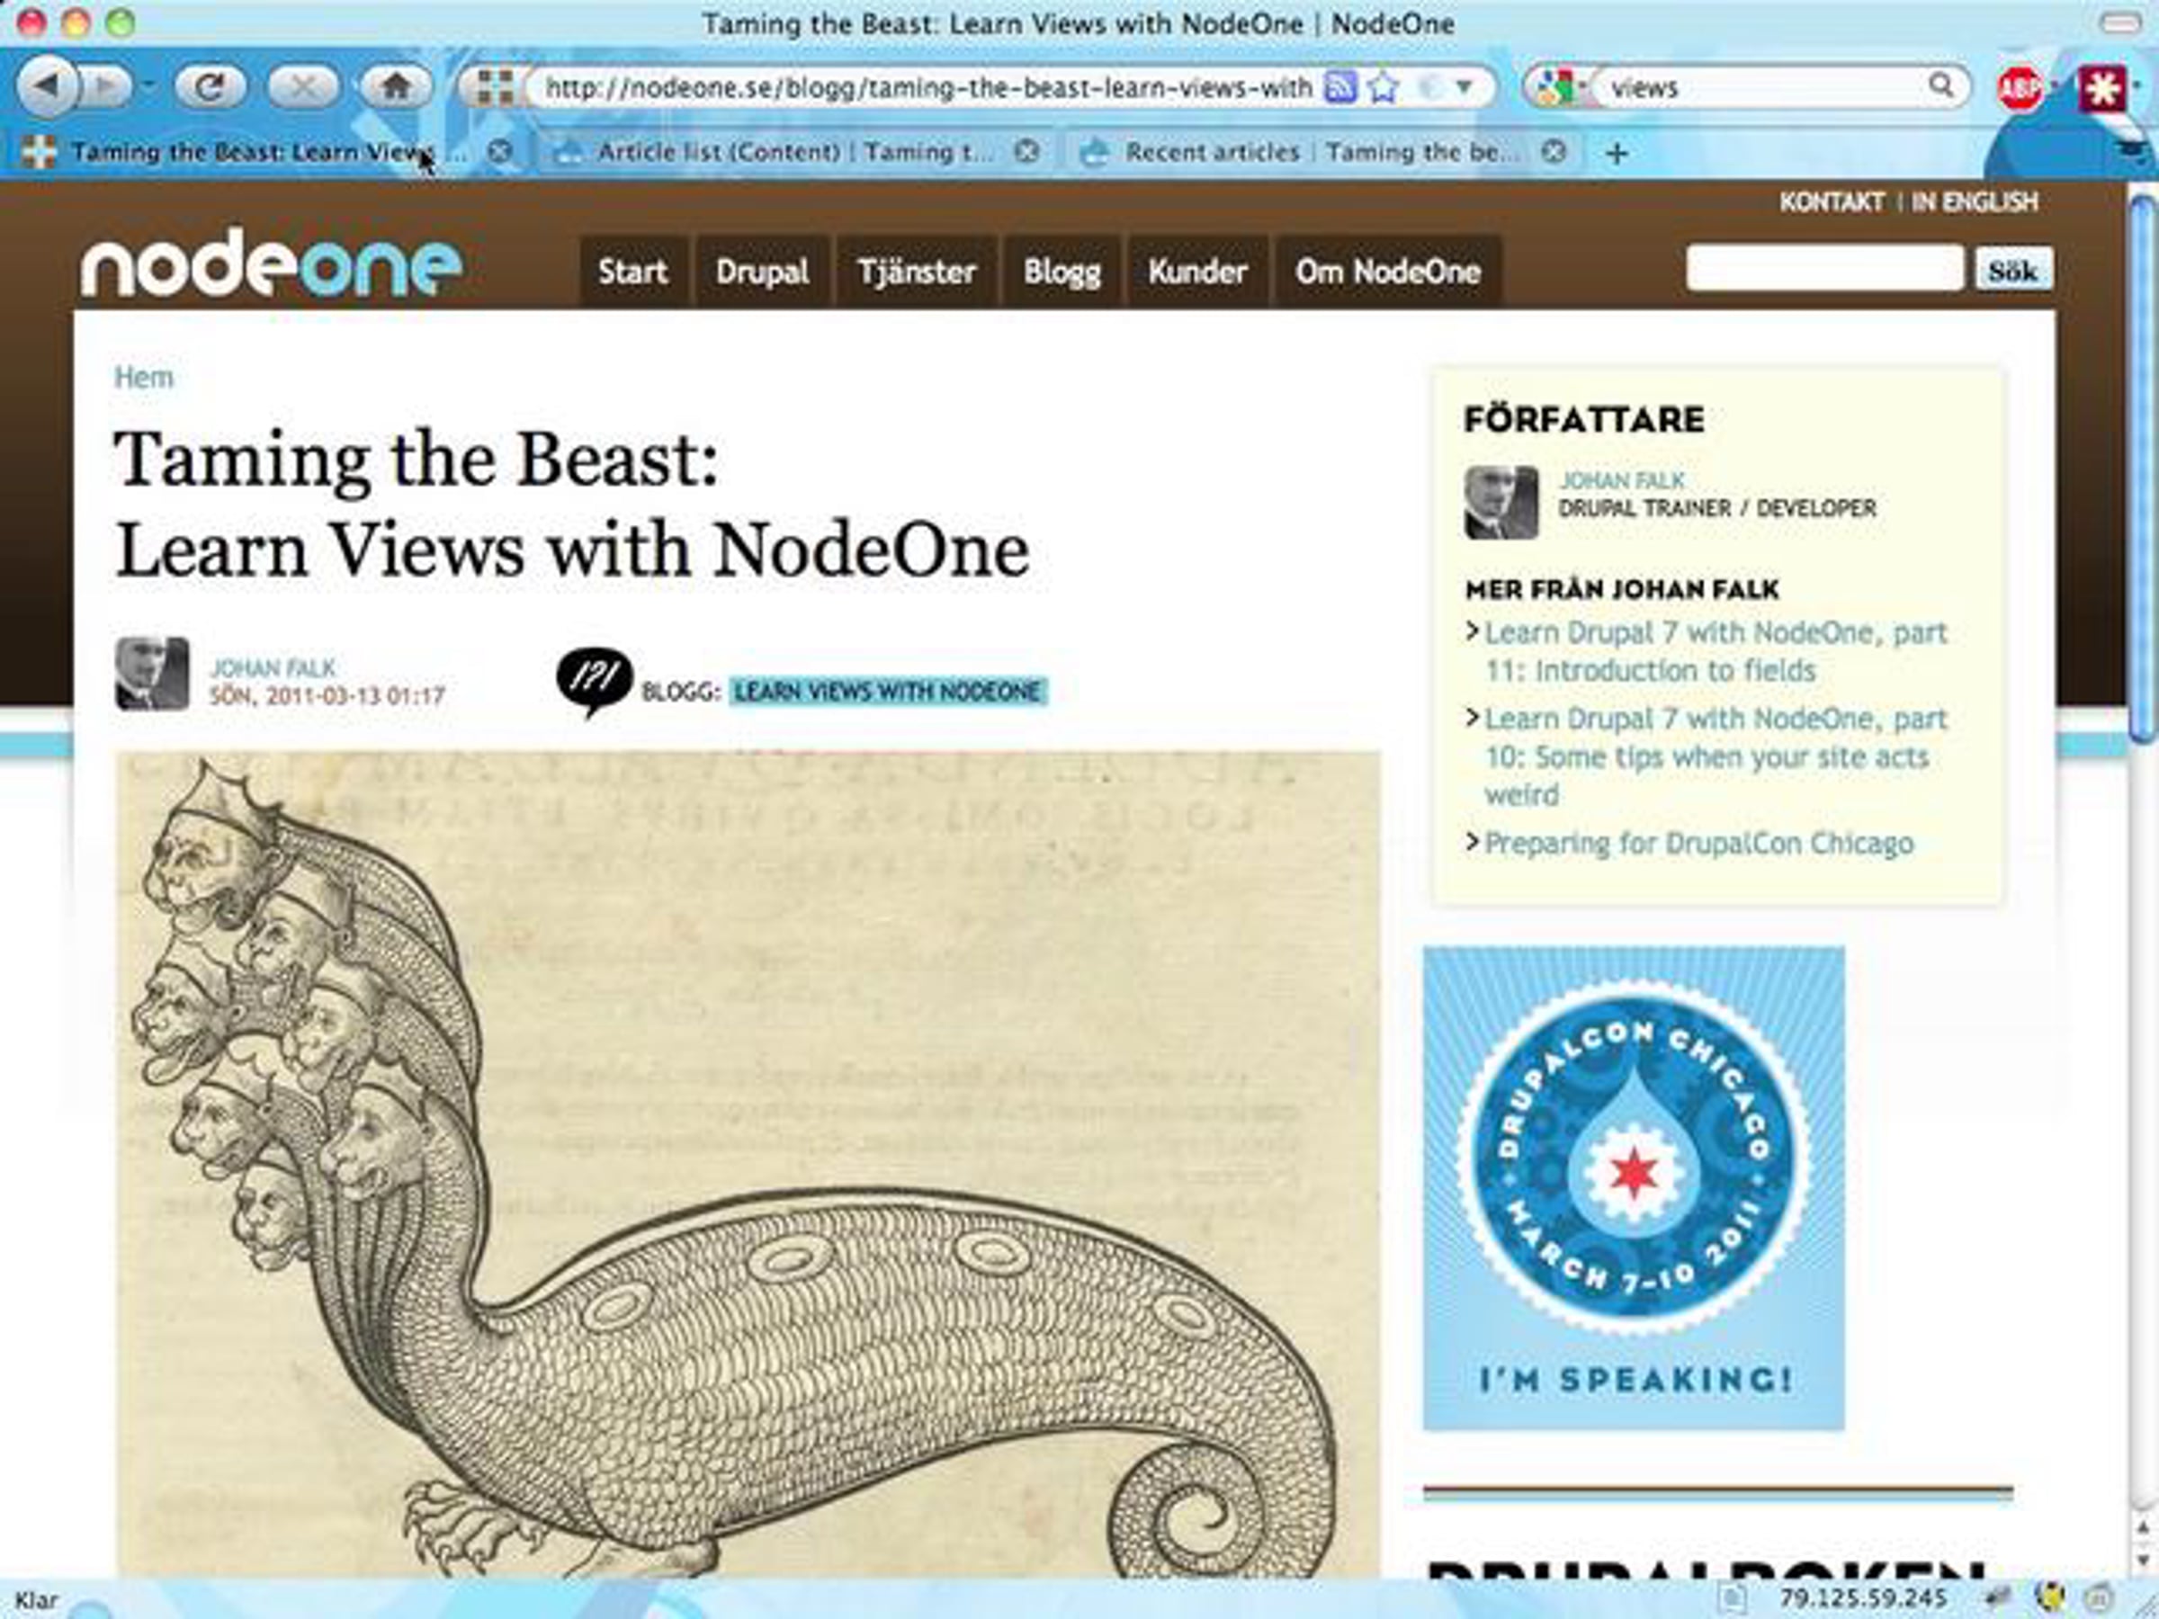The width and height of the screenshot is (2159, 1619).
Task: Open a new tab with the plus button
Action: pos(1617,153)
